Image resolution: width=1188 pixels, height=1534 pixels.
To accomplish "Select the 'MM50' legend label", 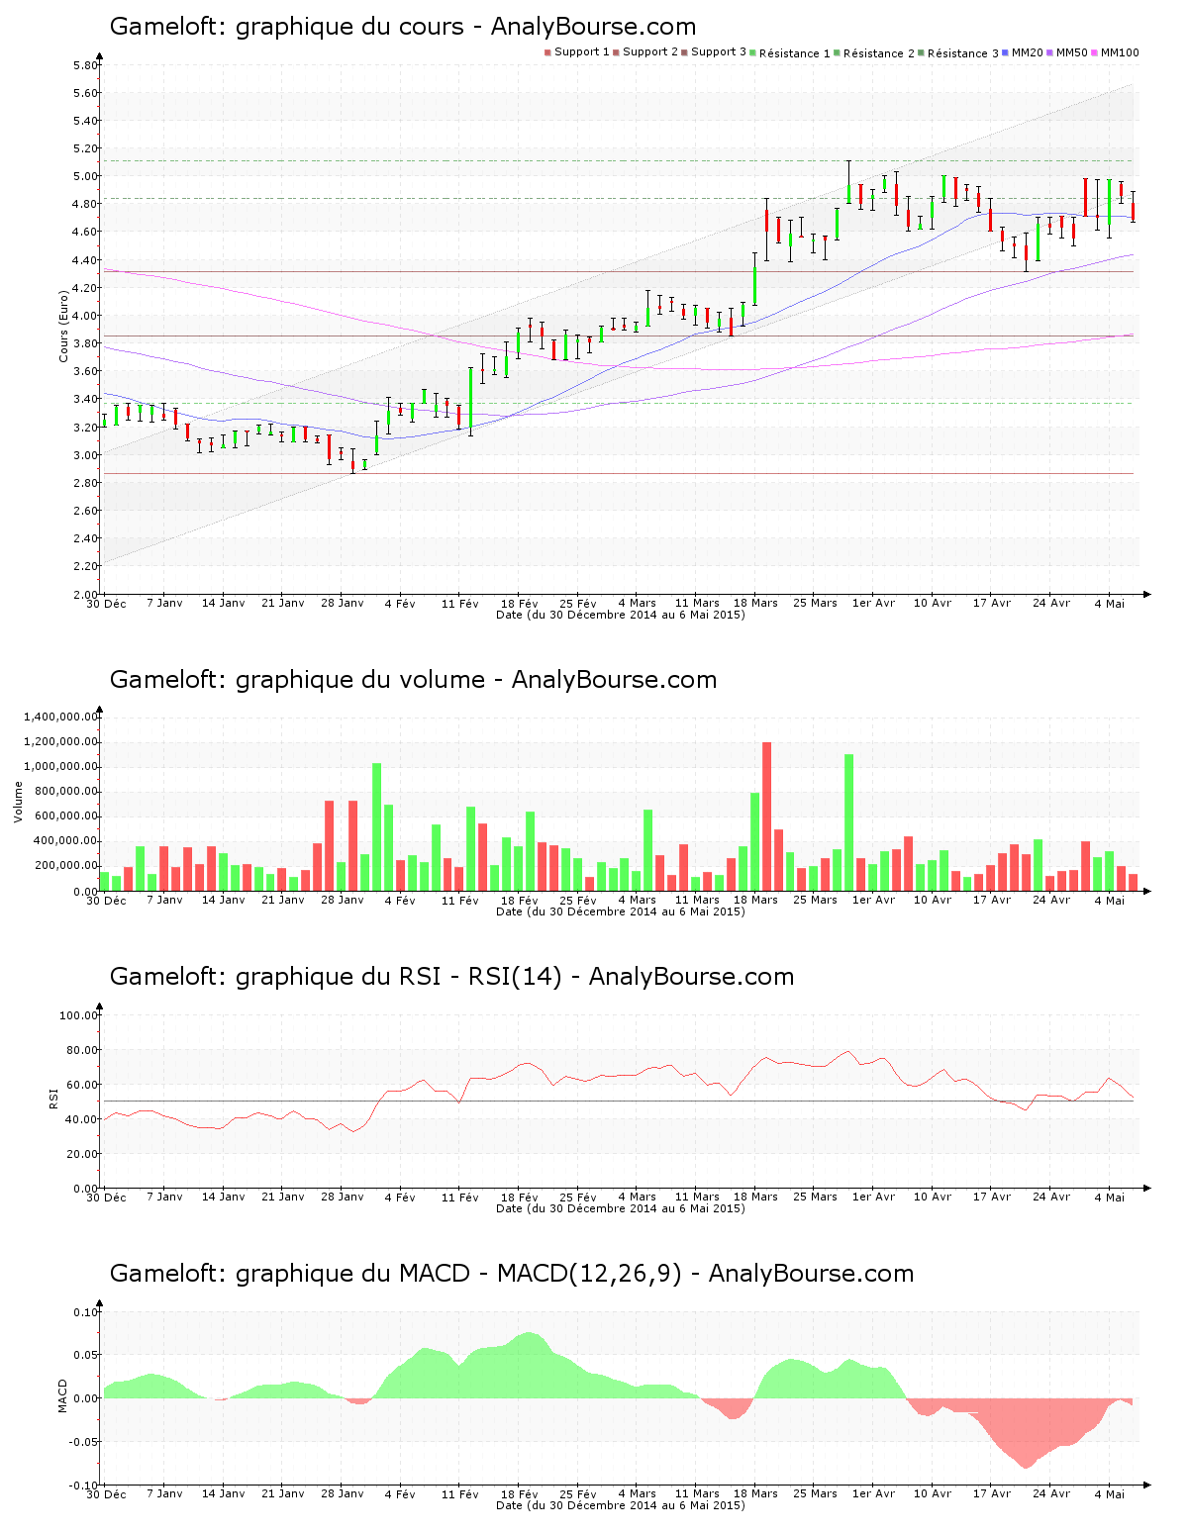I will [x=1072, y=52].
